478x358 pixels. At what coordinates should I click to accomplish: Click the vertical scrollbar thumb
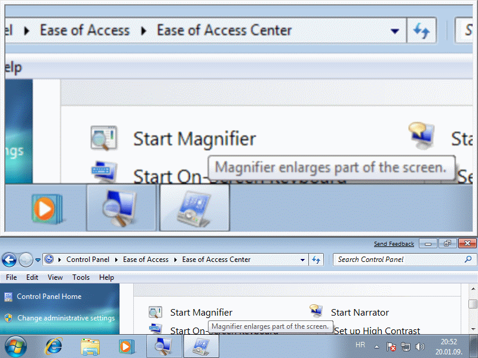[x=473, y=304]
